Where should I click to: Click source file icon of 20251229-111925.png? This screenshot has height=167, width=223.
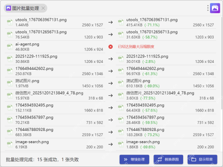10,59
